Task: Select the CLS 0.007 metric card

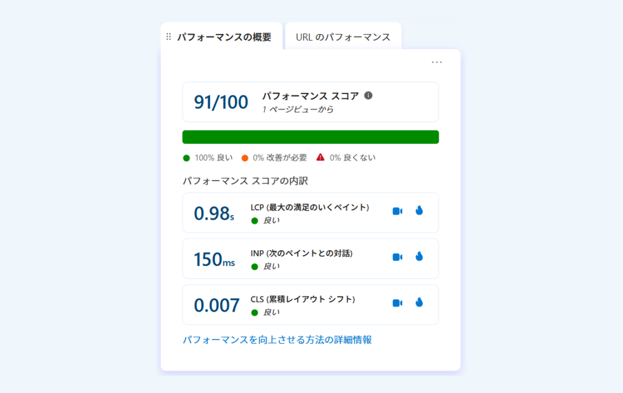Action: [x=310, y=305]
